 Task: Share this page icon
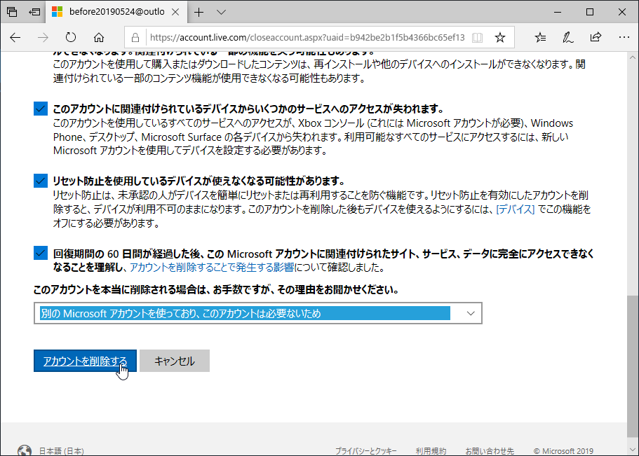596,37
